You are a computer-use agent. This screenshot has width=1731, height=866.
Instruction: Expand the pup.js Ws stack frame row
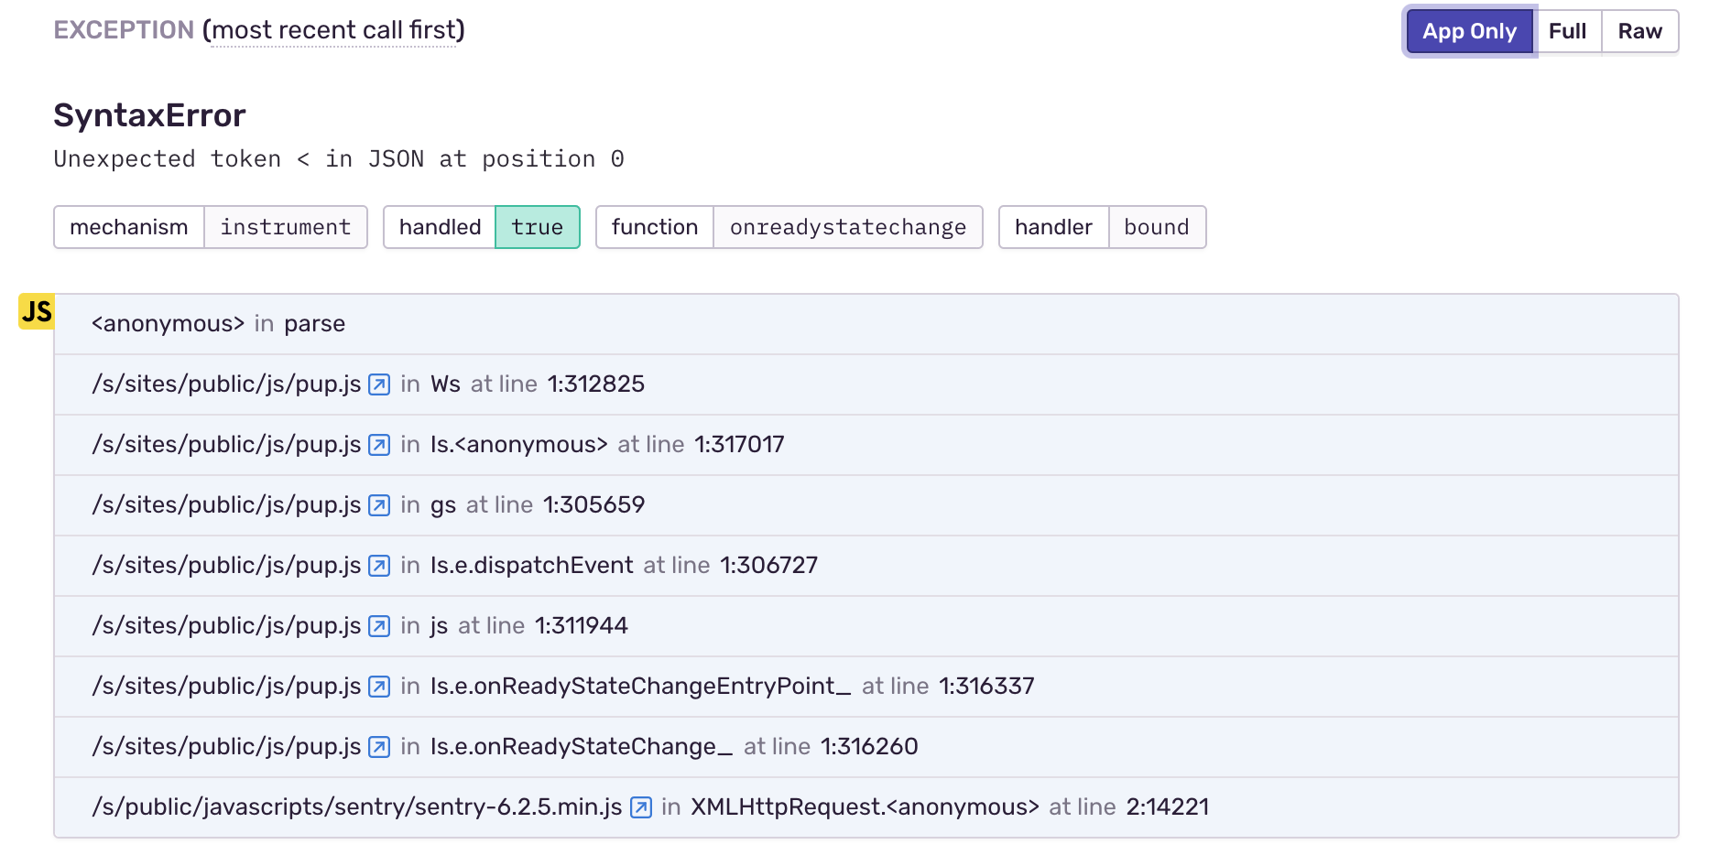tap(824, 384)
